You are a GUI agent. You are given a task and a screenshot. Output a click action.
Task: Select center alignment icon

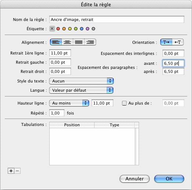click(67, 42)
